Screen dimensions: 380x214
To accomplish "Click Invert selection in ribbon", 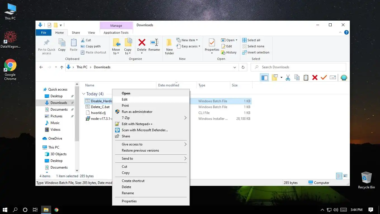I will [x=256, y=52].
